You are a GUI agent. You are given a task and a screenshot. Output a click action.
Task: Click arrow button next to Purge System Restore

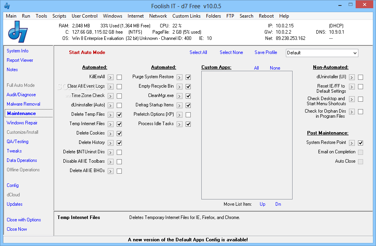click(x=179, y=77)
